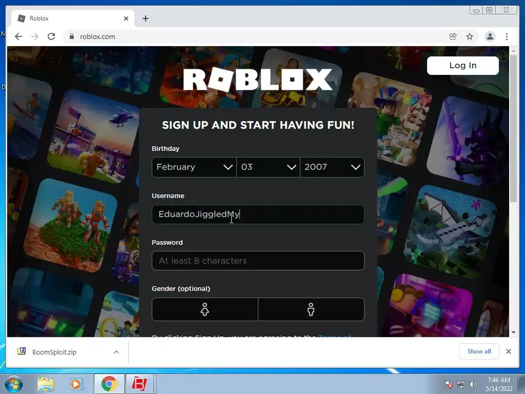Open the Chrome profile avatar
The image size is (525, 394).
point(490,36)
